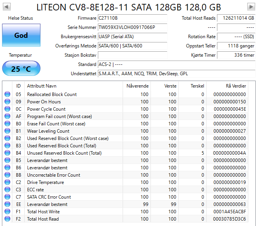Select Unused Reserved Block Count (Total)
Screen dimensions: 258x226
(x=64, y=153)
